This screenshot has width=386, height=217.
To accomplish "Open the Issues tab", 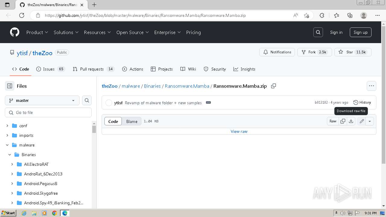I will (x=50, y=69).
